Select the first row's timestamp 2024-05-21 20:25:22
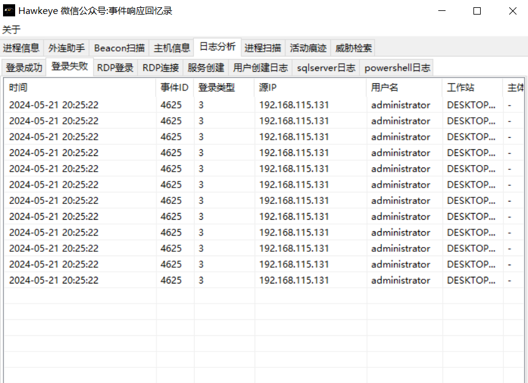 tap(54, 105)
